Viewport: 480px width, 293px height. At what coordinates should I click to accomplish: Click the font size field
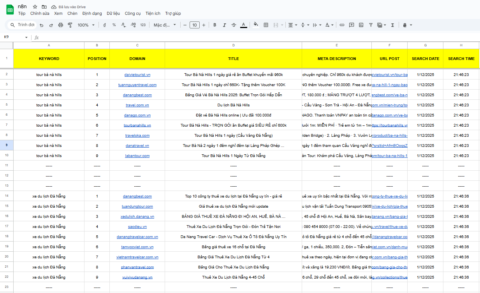(195, 25)
